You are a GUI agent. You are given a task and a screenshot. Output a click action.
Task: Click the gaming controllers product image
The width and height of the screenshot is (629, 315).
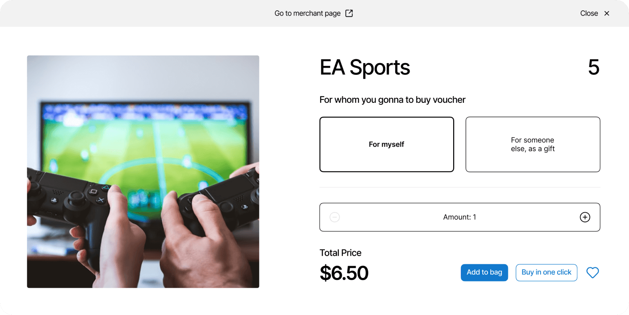coord(143,171)
